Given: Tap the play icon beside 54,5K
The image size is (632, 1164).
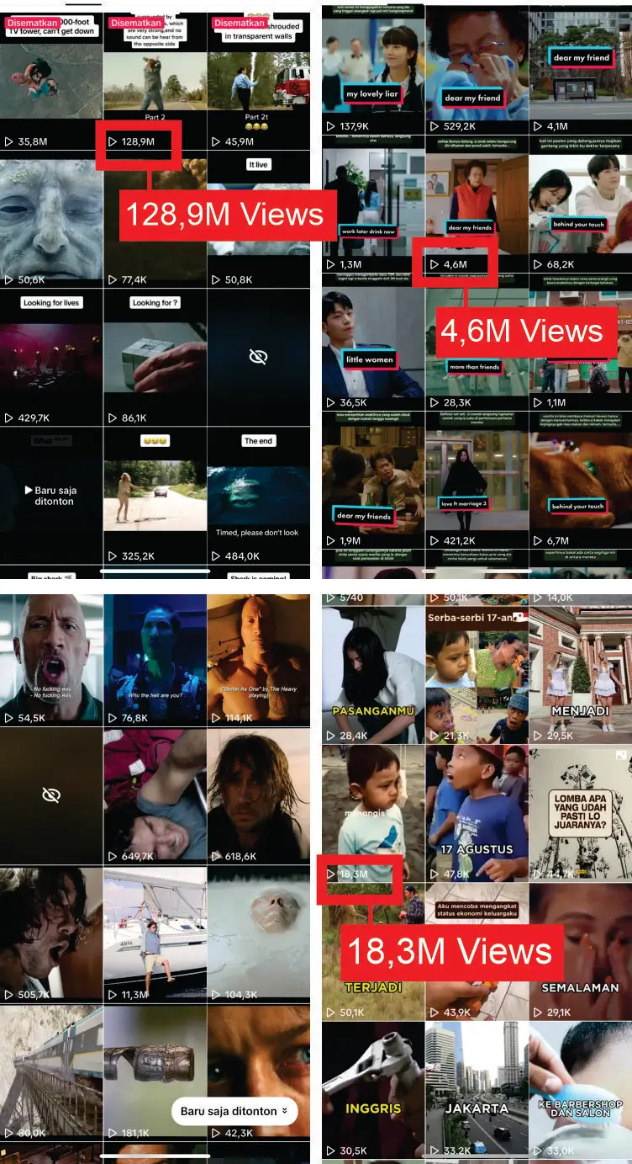Looking at the screenshot, I should [8, 718].
